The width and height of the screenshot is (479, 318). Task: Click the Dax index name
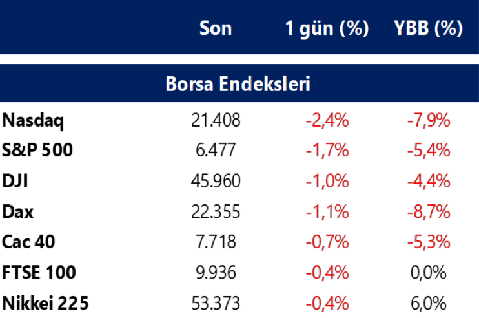coord(17,211)
